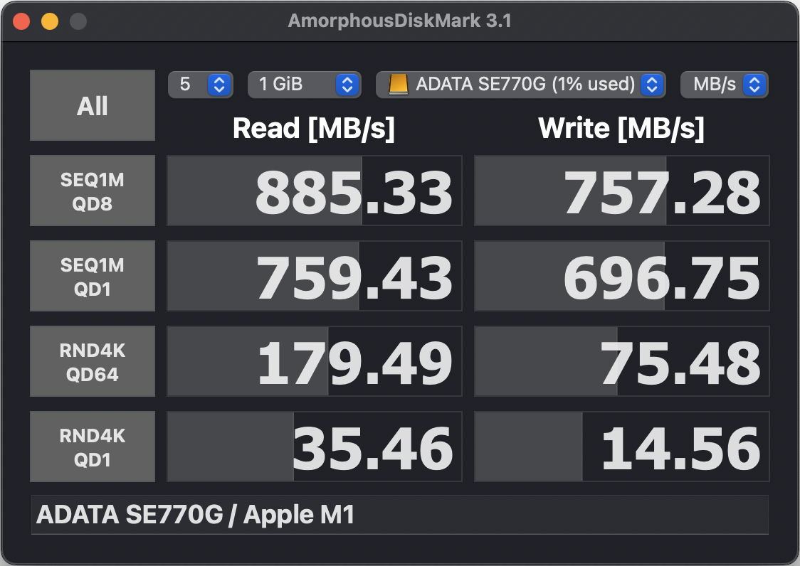The height and width of the screenshot is (566, 800).
Task: Close the AmorphousDiskMark window
Action: 21,21
